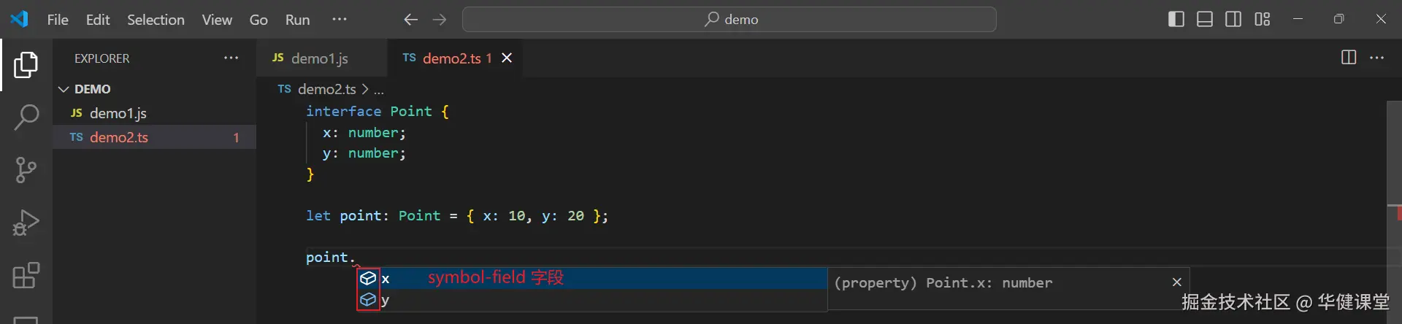Open the View menu
Image resolution: width=1402 pixels, height=324 pixels.
click(217, 20)
